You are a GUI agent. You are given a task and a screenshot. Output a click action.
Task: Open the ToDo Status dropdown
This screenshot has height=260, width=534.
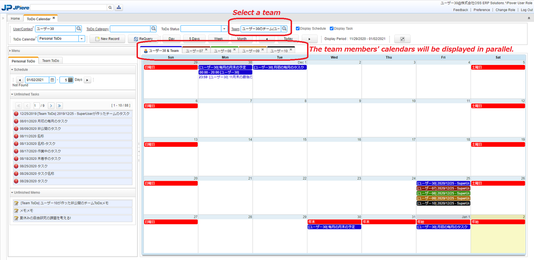tap(224, 29)
